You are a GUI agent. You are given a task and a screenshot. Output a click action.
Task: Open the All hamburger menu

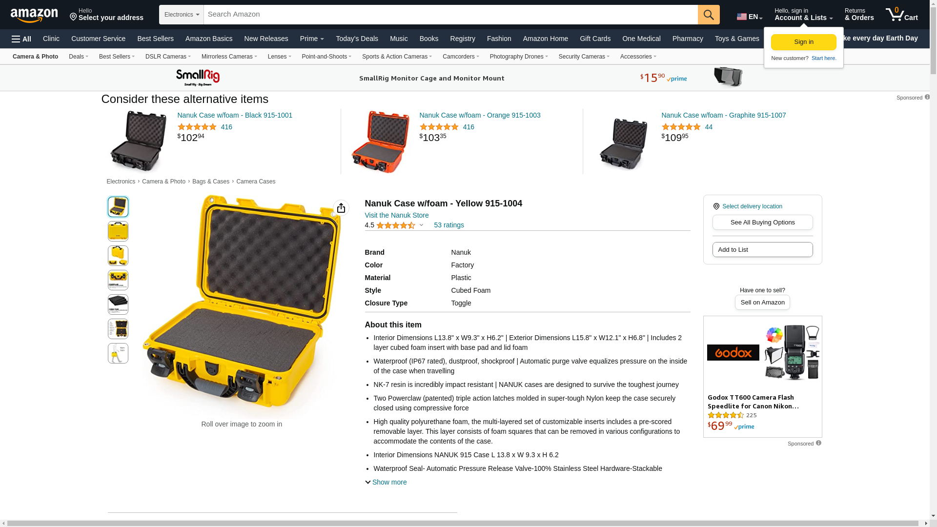coord(21,39)
